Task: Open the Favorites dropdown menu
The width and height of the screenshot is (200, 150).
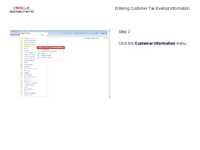Action: click(x=14, y=31)
